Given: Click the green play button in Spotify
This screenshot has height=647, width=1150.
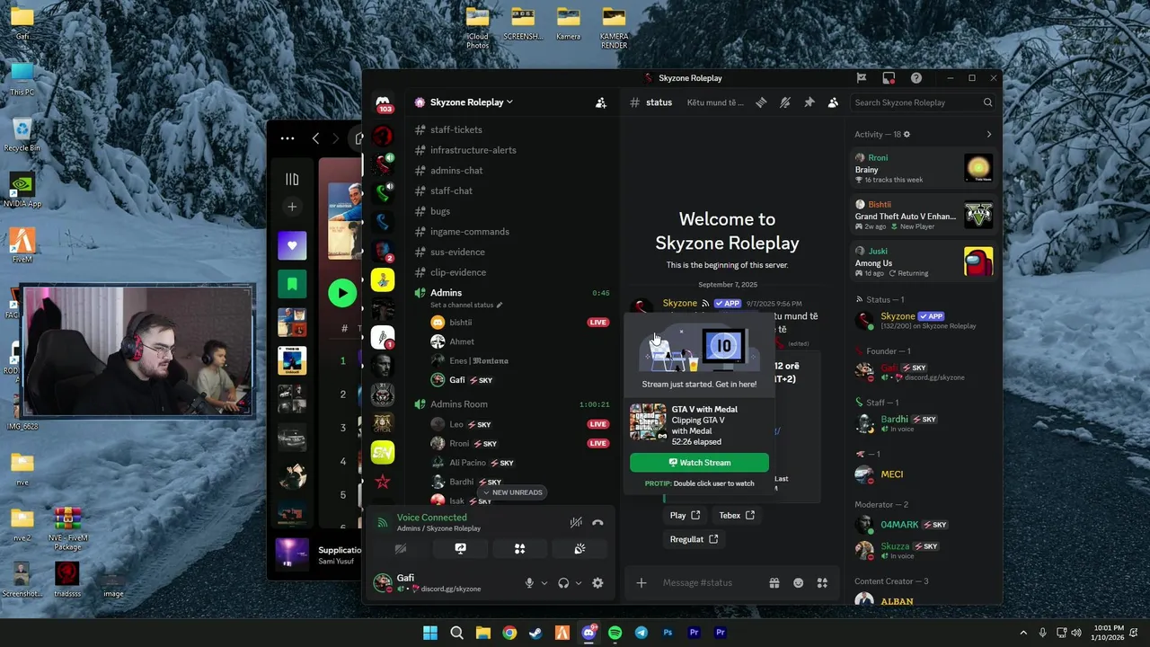Looking at the screenshot, I should click(x=341, y=293).
